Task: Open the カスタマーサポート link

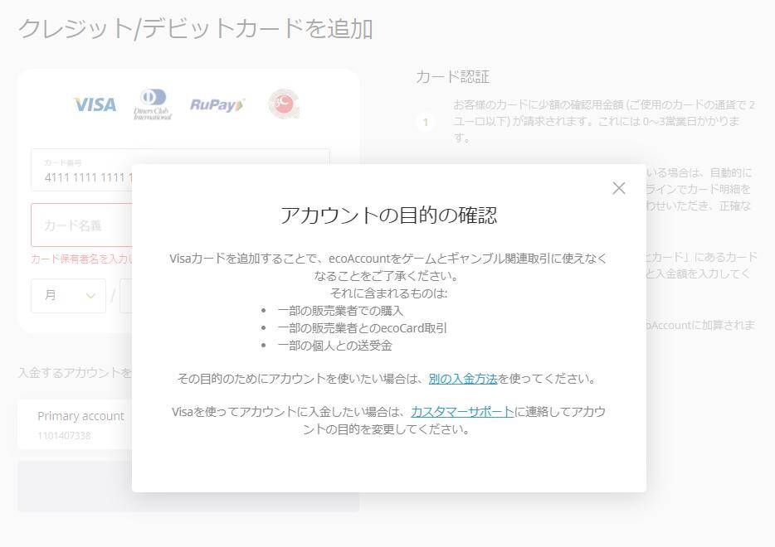Action: click(x=462, y=411)
